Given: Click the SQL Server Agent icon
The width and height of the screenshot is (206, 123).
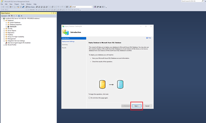Looking at the screenshot, I should (6, 43).
